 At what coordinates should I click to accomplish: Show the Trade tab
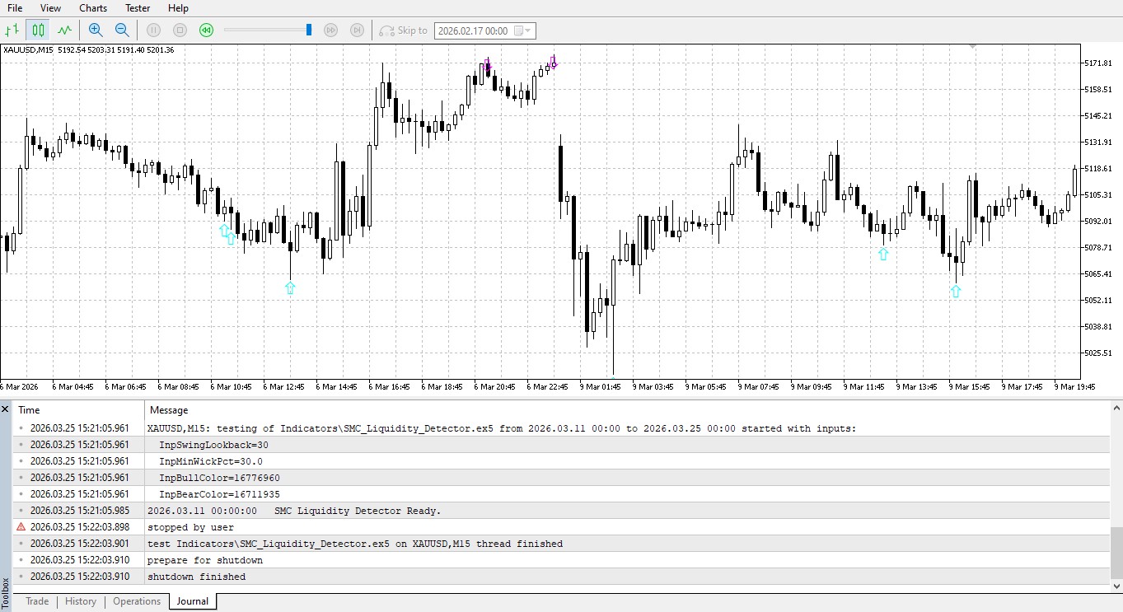[x=36, y=601]
